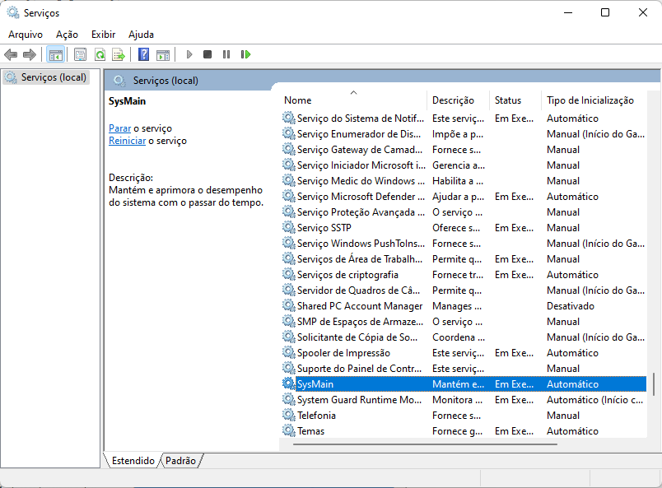Viewport: 662px width, 488px height.
Task: Click the Back navigation arrow
Action: pyautogui.click(x=11, y=54)
